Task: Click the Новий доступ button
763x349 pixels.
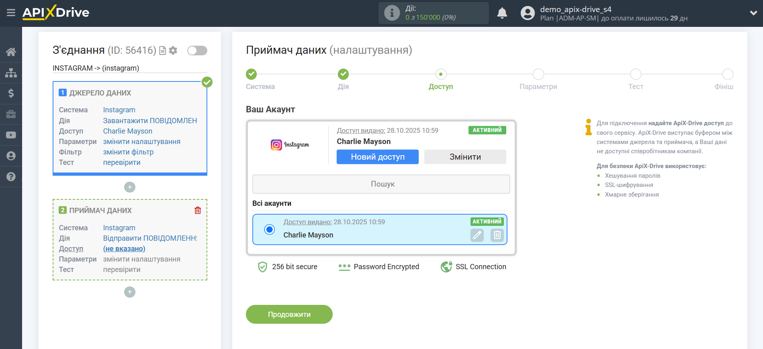Action: [377, 157]
